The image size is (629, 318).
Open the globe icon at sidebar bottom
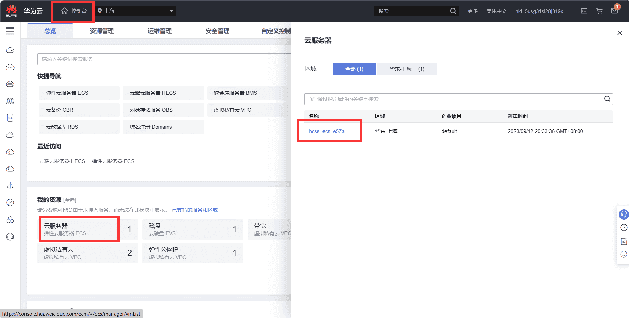coord(10,237)
